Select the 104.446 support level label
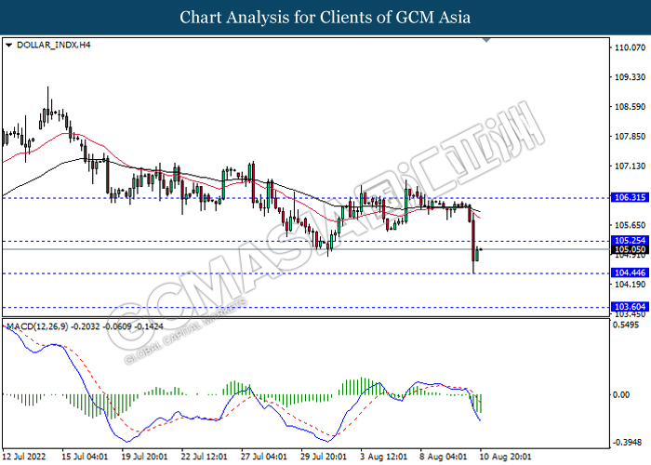This screenshot has height=465, width=651. click(630, 272)
